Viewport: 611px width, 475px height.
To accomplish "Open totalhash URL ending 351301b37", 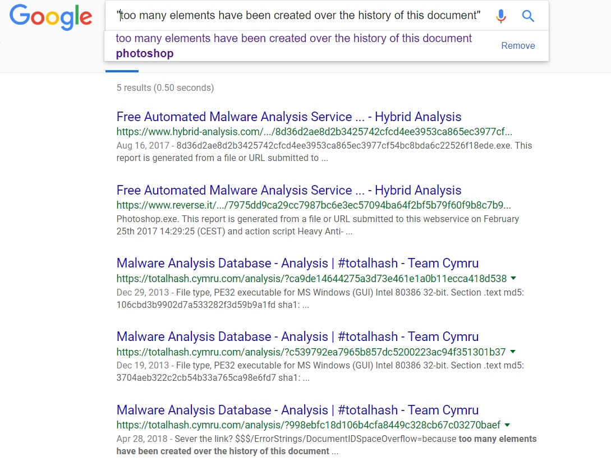I will [311, 352].
